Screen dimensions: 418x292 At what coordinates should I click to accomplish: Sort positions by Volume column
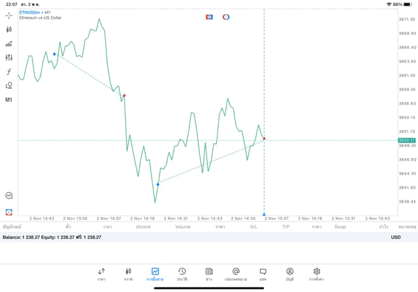point(183,227)
